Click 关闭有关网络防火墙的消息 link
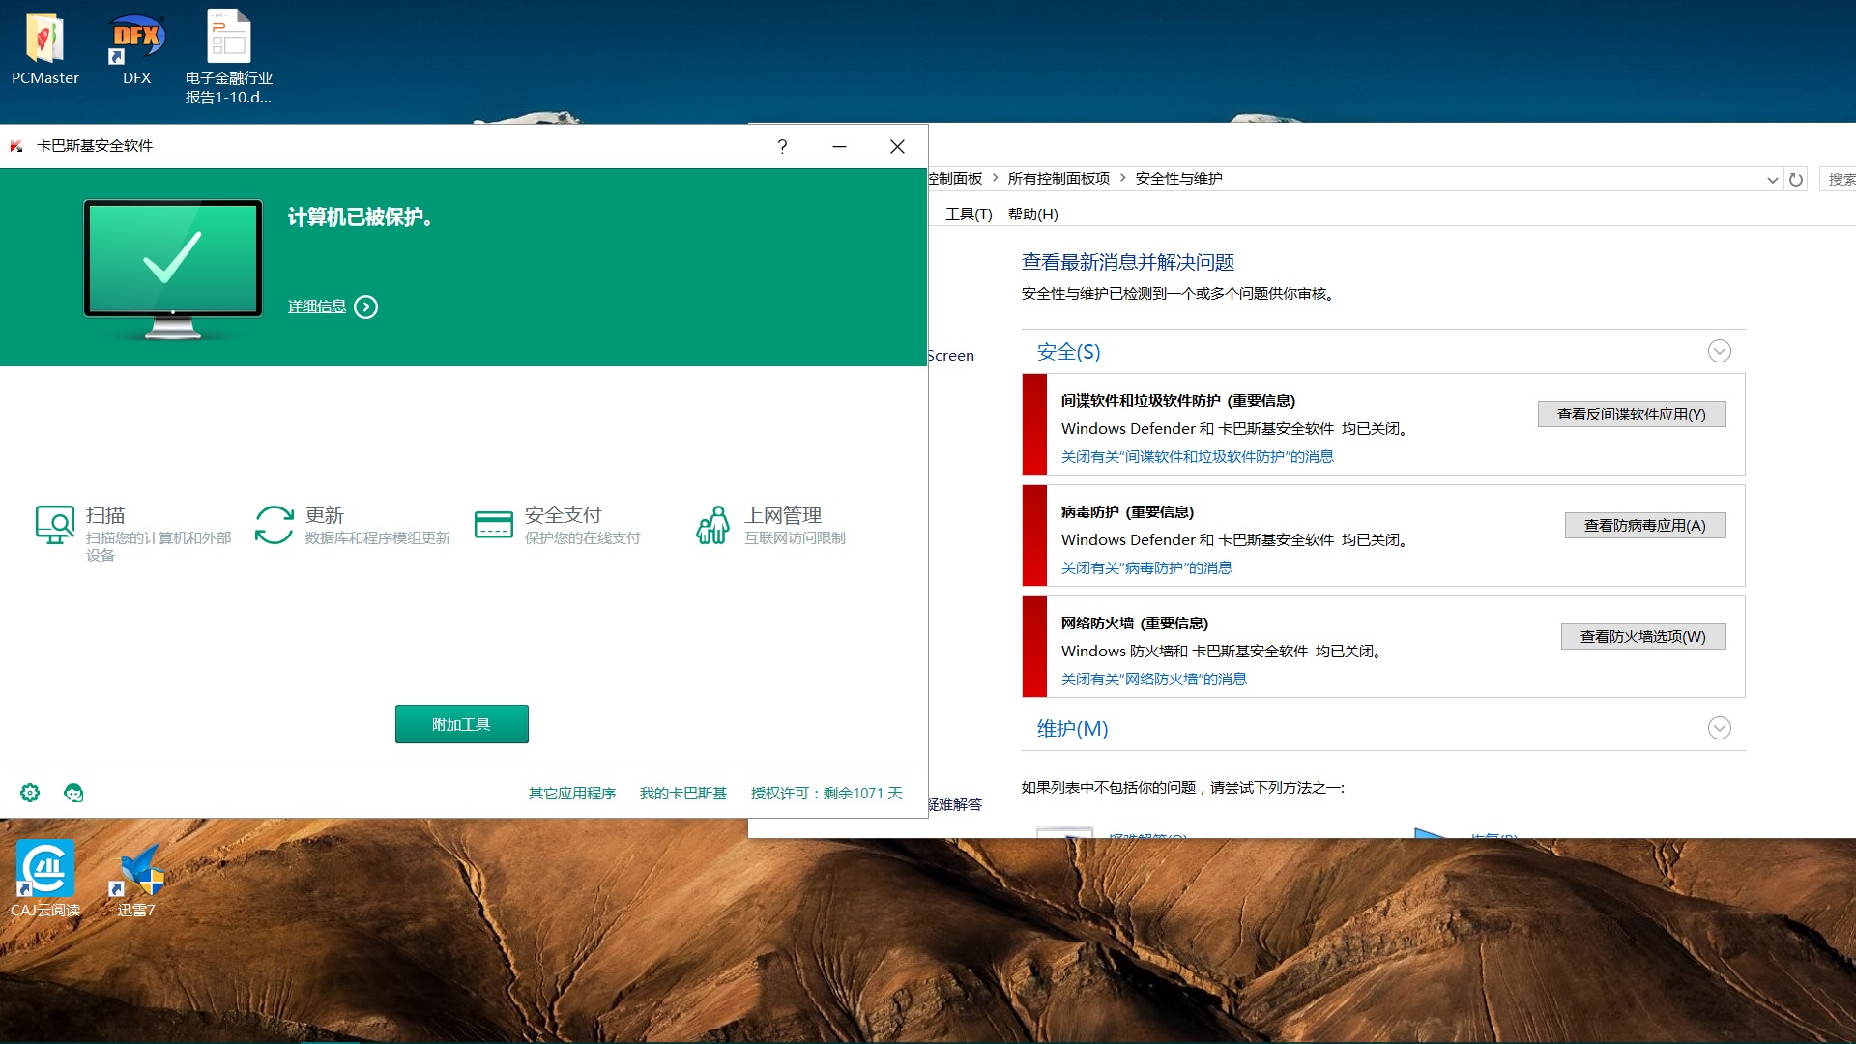 [1153, 679]
